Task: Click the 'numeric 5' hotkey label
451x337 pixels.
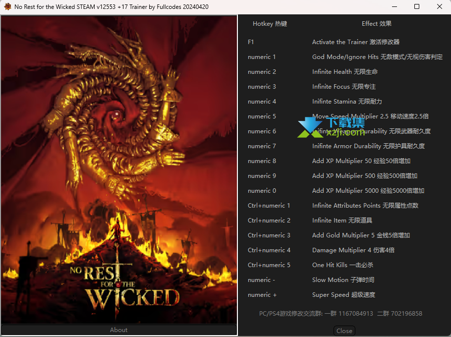Action: pyautogui.click(x=262, y=116)
